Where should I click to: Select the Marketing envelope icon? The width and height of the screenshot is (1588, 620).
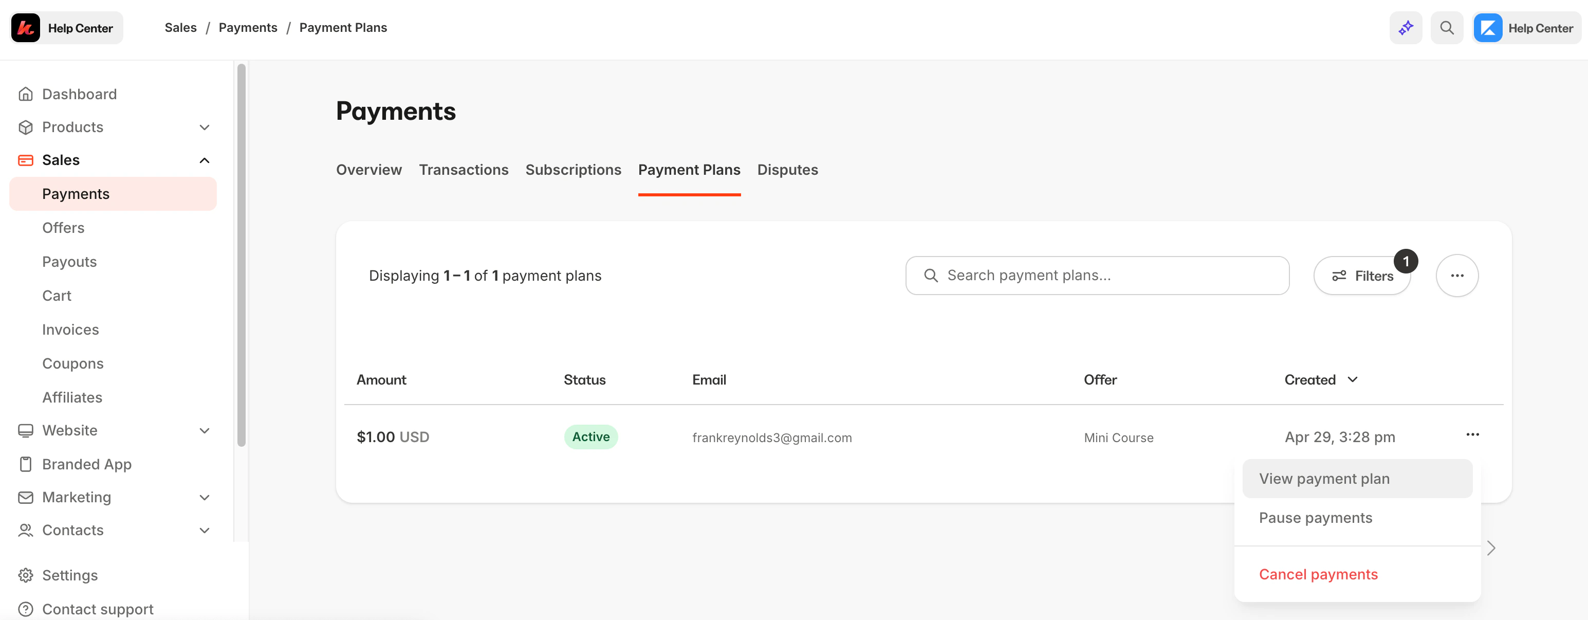point(25,497)
